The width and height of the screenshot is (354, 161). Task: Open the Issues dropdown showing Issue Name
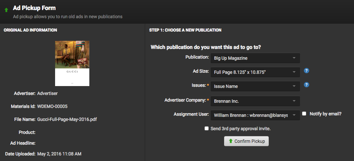pos(255,86)
